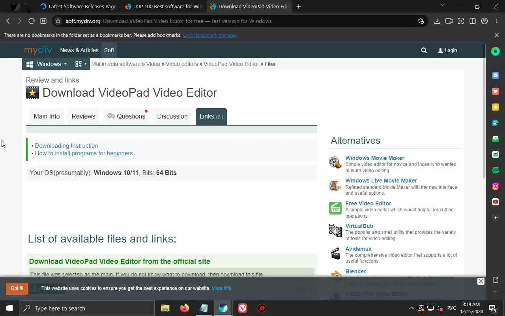Expand the Windows platform dropdown
Screen dimensions: 505x316
pos(47,64)
